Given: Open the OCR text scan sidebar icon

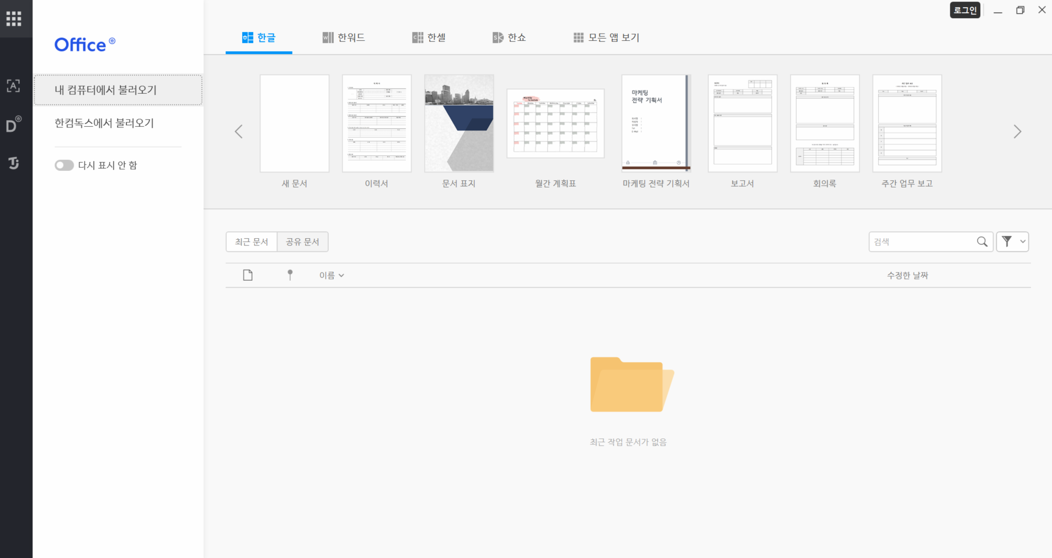Looking at the screenshot, I should coord(13,86).
